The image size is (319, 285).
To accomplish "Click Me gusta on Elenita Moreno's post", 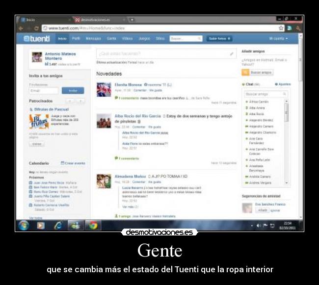I will [156, 90].
